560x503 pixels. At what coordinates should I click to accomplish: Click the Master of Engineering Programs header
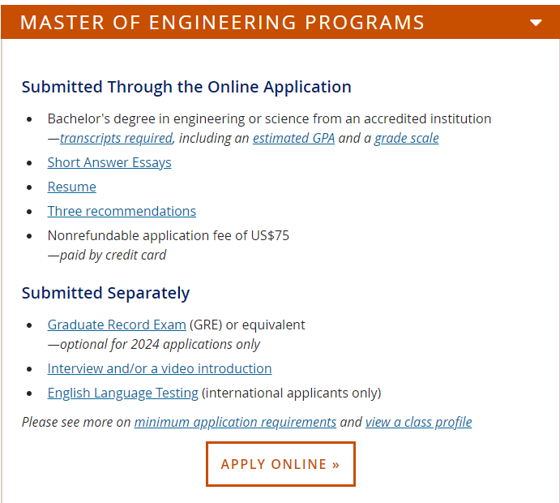[280, 22]
